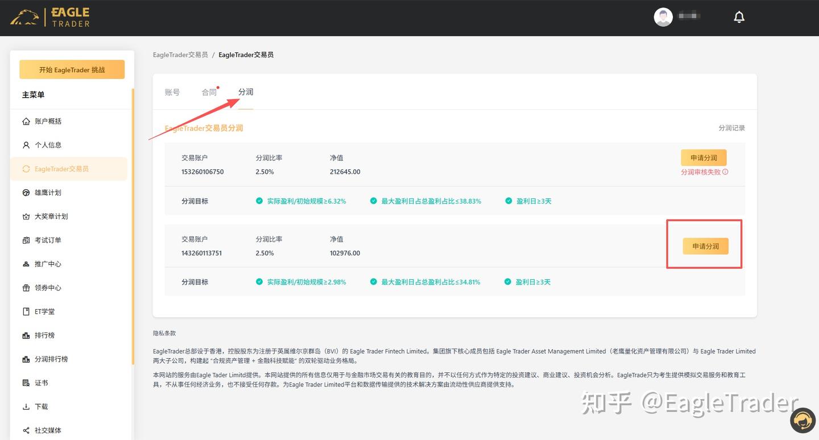Open the 推广中心 promotion icon
819x440 pixels.
click(26, 263)
